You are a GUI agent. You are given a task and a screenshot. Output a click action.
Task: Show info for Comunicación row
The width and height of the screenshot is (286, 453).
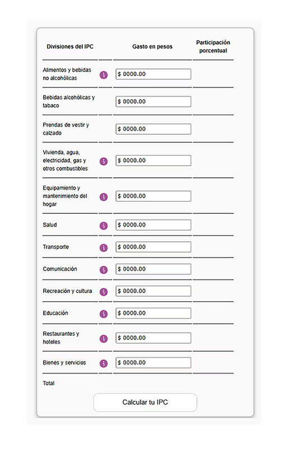pos(104,270)
